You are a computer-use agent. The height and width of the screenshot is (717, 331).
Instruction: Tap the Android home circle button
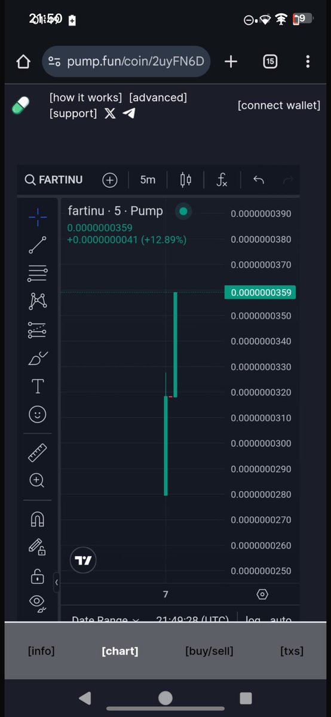(166, 698)
